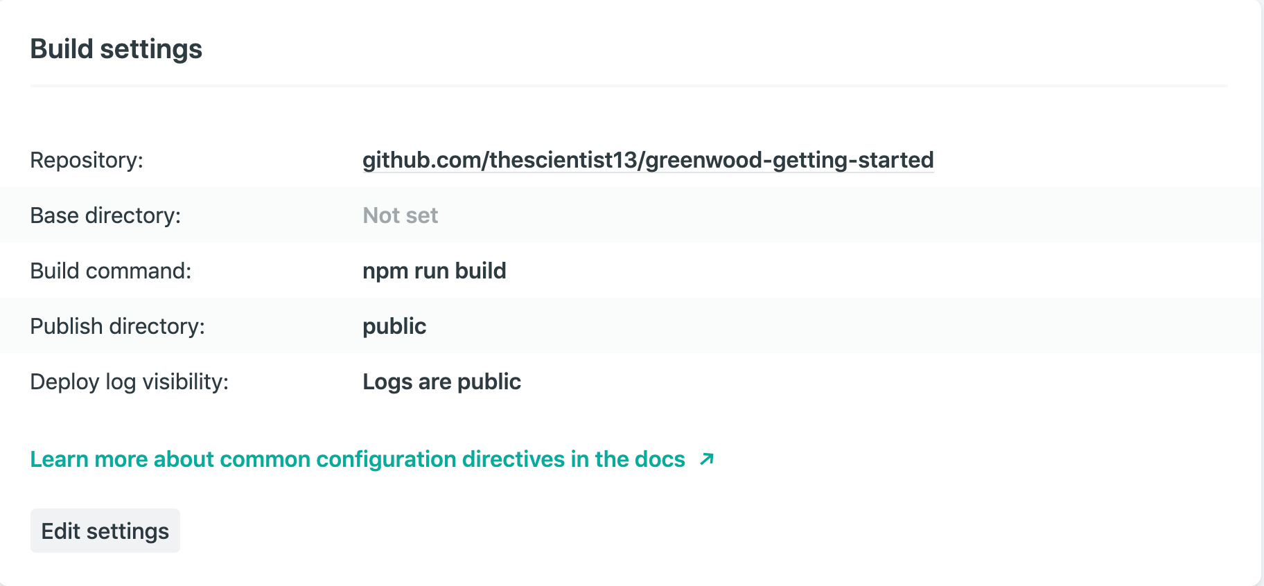Click the Edit settings button

point(105,531)
